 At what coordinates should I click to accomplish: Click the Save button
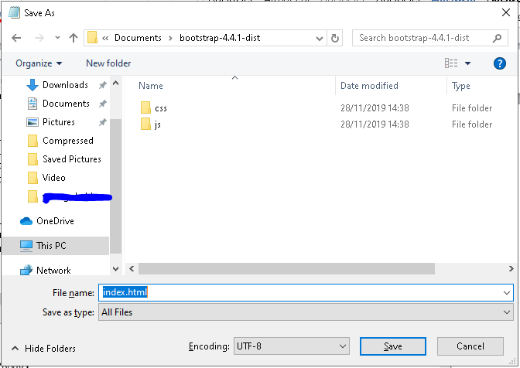click(x=393, y=346)
